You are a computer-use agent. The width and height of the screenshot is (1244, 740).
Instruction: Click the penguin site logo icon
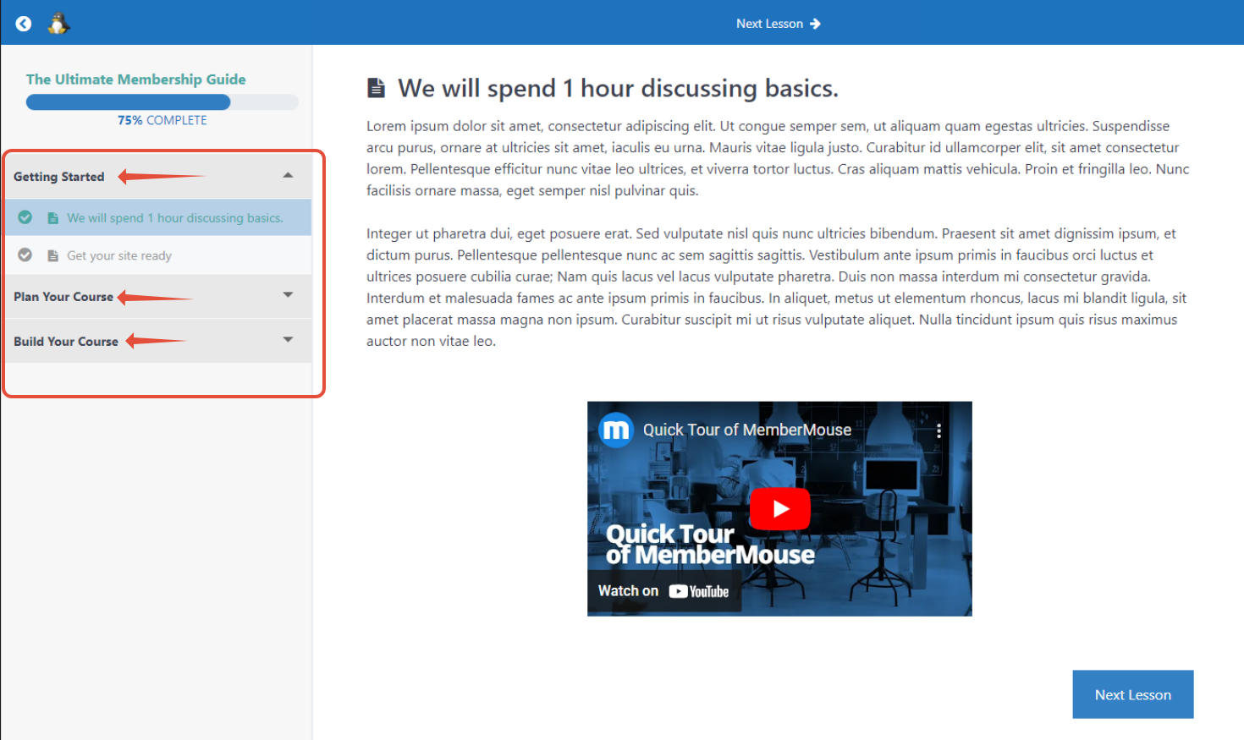(58, 23)
